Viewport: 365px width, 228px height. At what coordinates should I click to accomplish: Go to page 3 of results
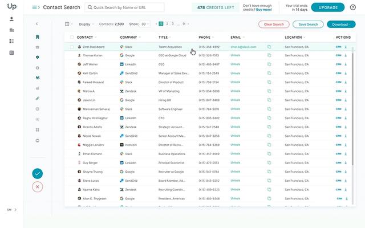pyautogui.click(x=172, y=24)
